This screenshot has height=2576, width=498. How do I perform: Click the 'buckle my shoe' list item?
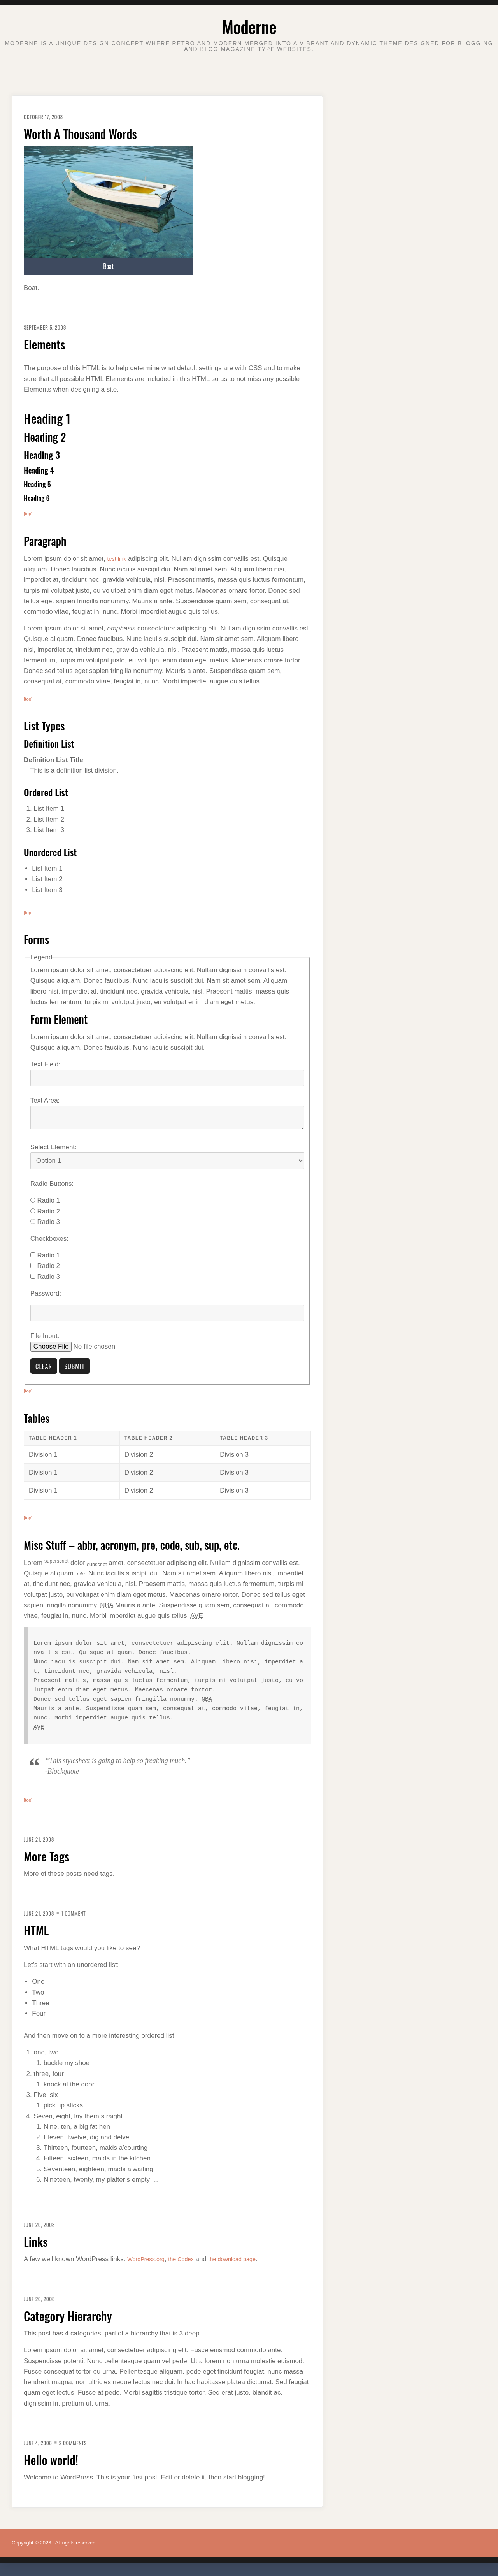(66, 2063)
